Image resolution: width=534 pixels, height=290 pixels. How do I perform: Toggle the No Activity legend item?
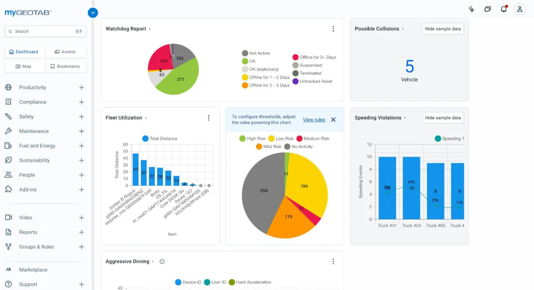298,147
